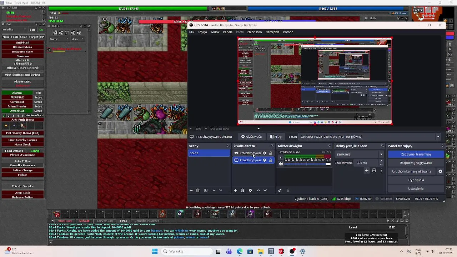457x257 pixels.
Task: Switch to Server Log chat tab
Action: click(105, 221)
